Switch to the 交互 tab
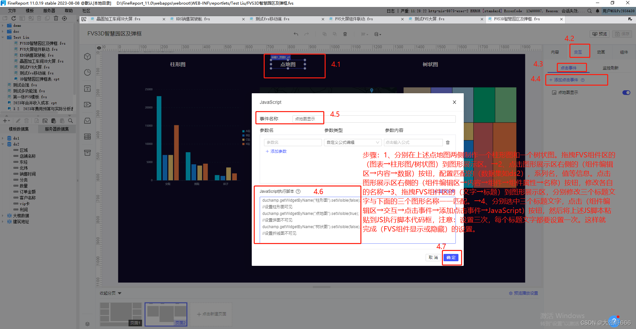The width and height of the screenshot is (636, 329). pos(578,52)
